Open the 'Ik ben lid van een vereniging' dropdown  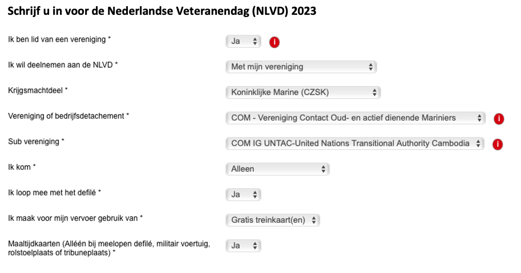click(x=243, y=42)
